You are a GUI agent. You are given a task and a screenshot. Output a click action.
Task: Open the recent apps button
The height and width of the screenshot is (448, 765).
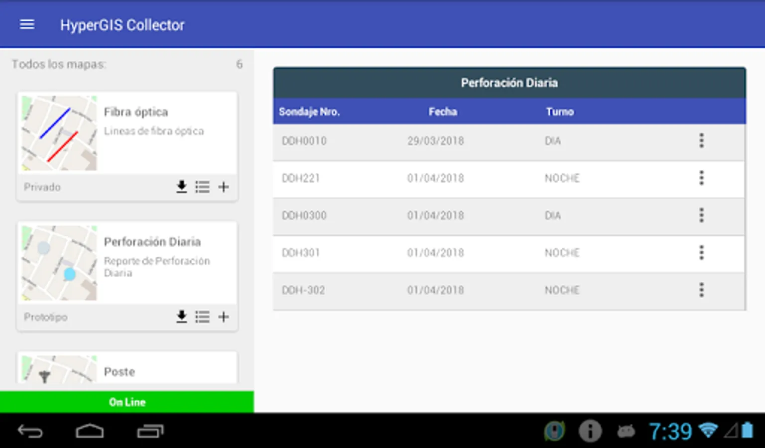click(x=150, y=431)
